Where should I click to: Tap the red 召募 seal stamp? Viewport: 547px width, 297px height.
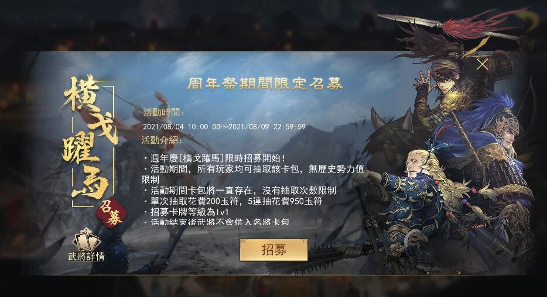coord(111,213)
